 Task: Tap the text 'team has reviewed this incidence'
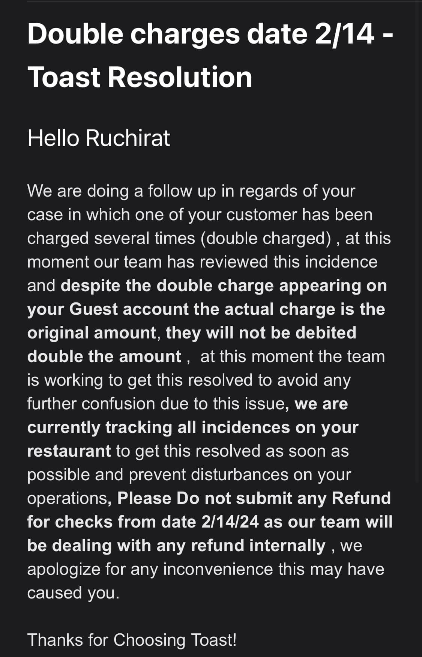click(251, 262)
